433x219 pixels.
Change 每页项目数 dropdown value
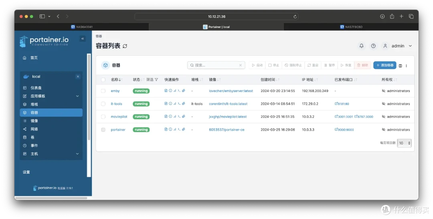point(404,143)
